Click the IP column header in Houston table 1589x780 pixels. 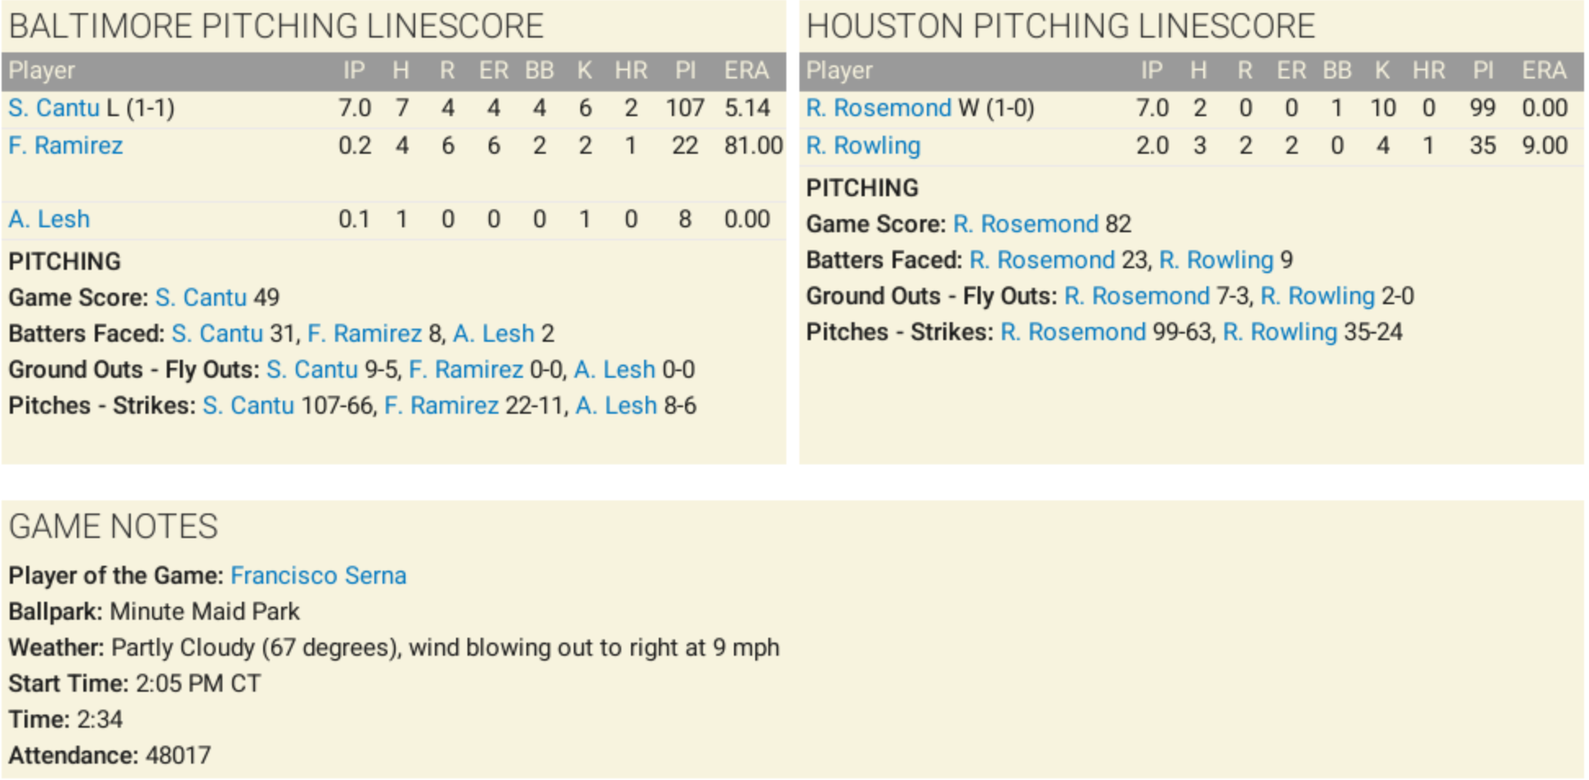pyautogui.click(x=1152, y=71)
